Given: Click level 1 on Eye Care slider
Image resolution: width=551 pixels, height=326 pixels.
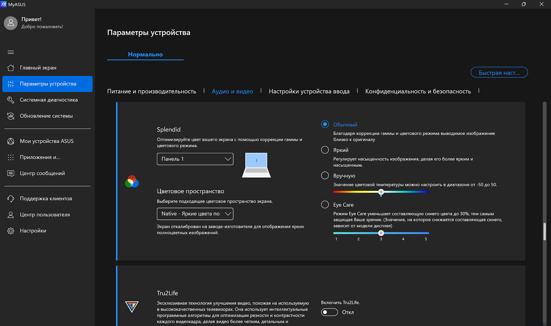Looking at the screenshot, I should point(336,239).
